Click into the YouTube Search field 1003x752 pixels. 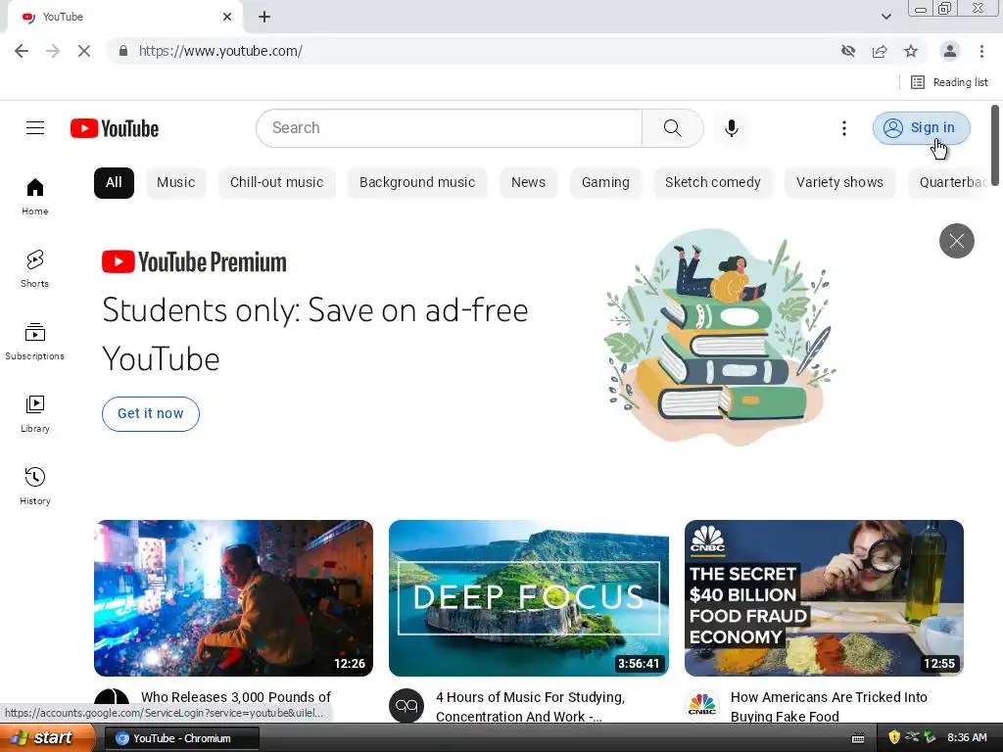[449, 128]
